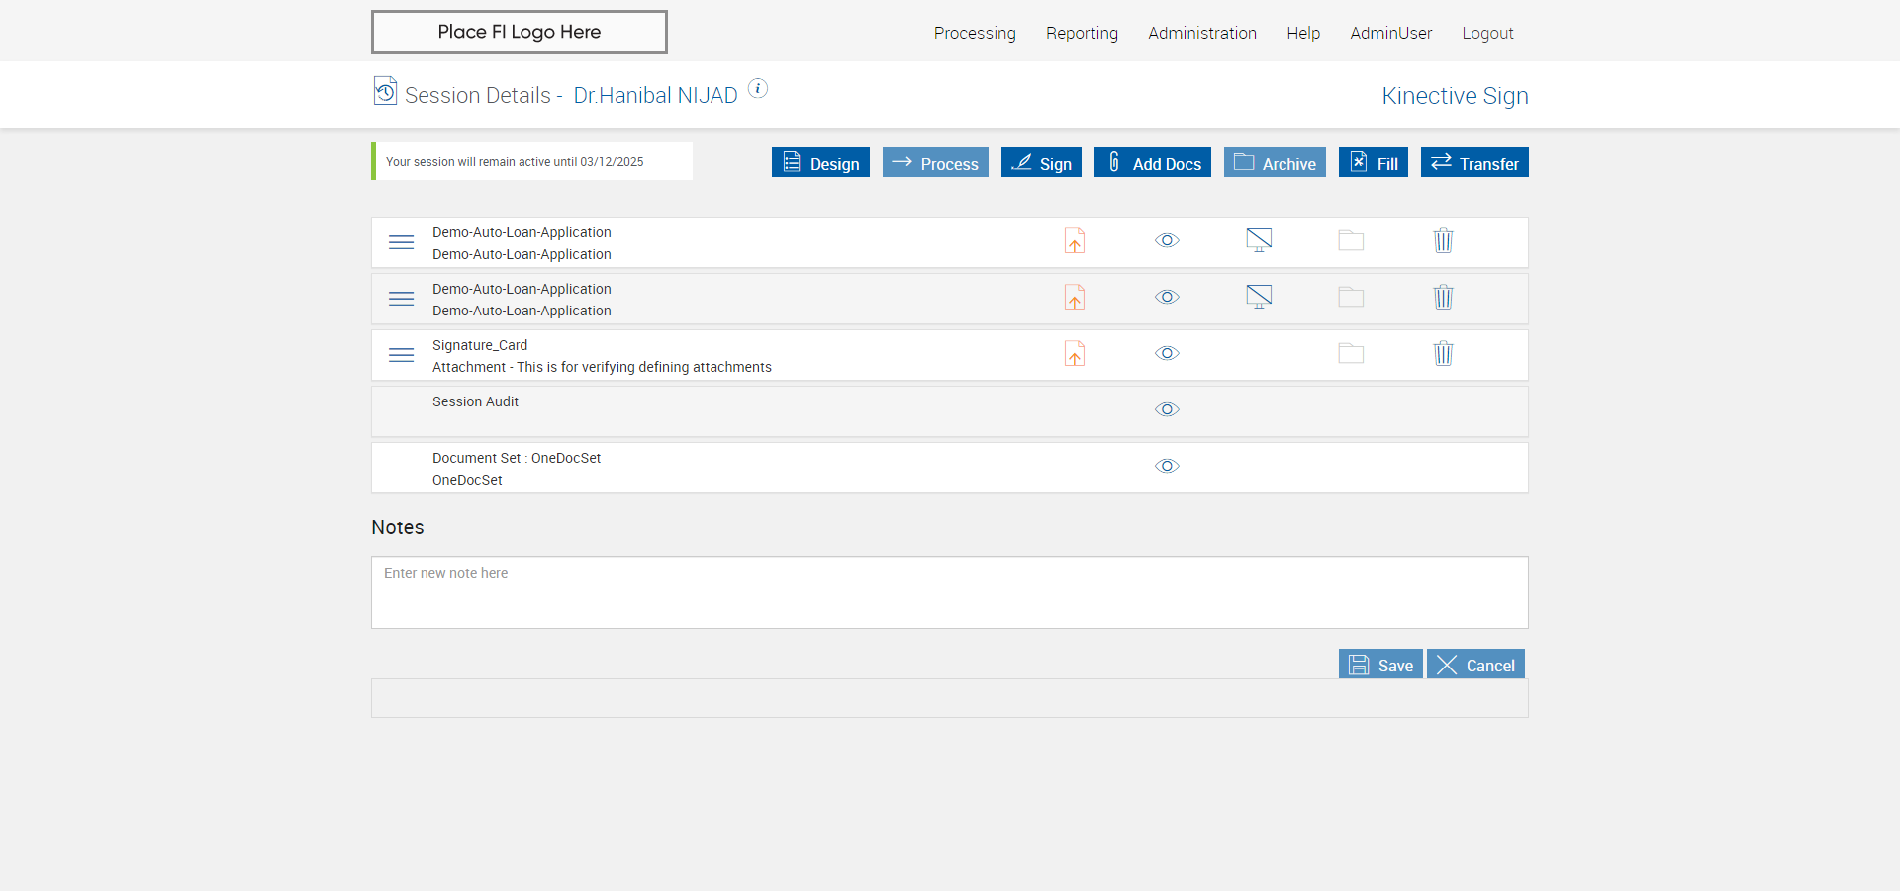Save the note with Save button

tap(1380, 665)
